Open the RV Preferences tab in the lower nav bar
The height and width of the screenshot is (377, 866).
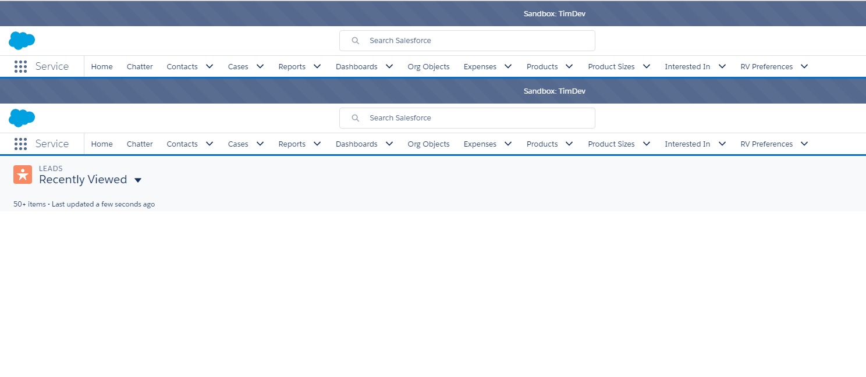click(x=766, y=144)
